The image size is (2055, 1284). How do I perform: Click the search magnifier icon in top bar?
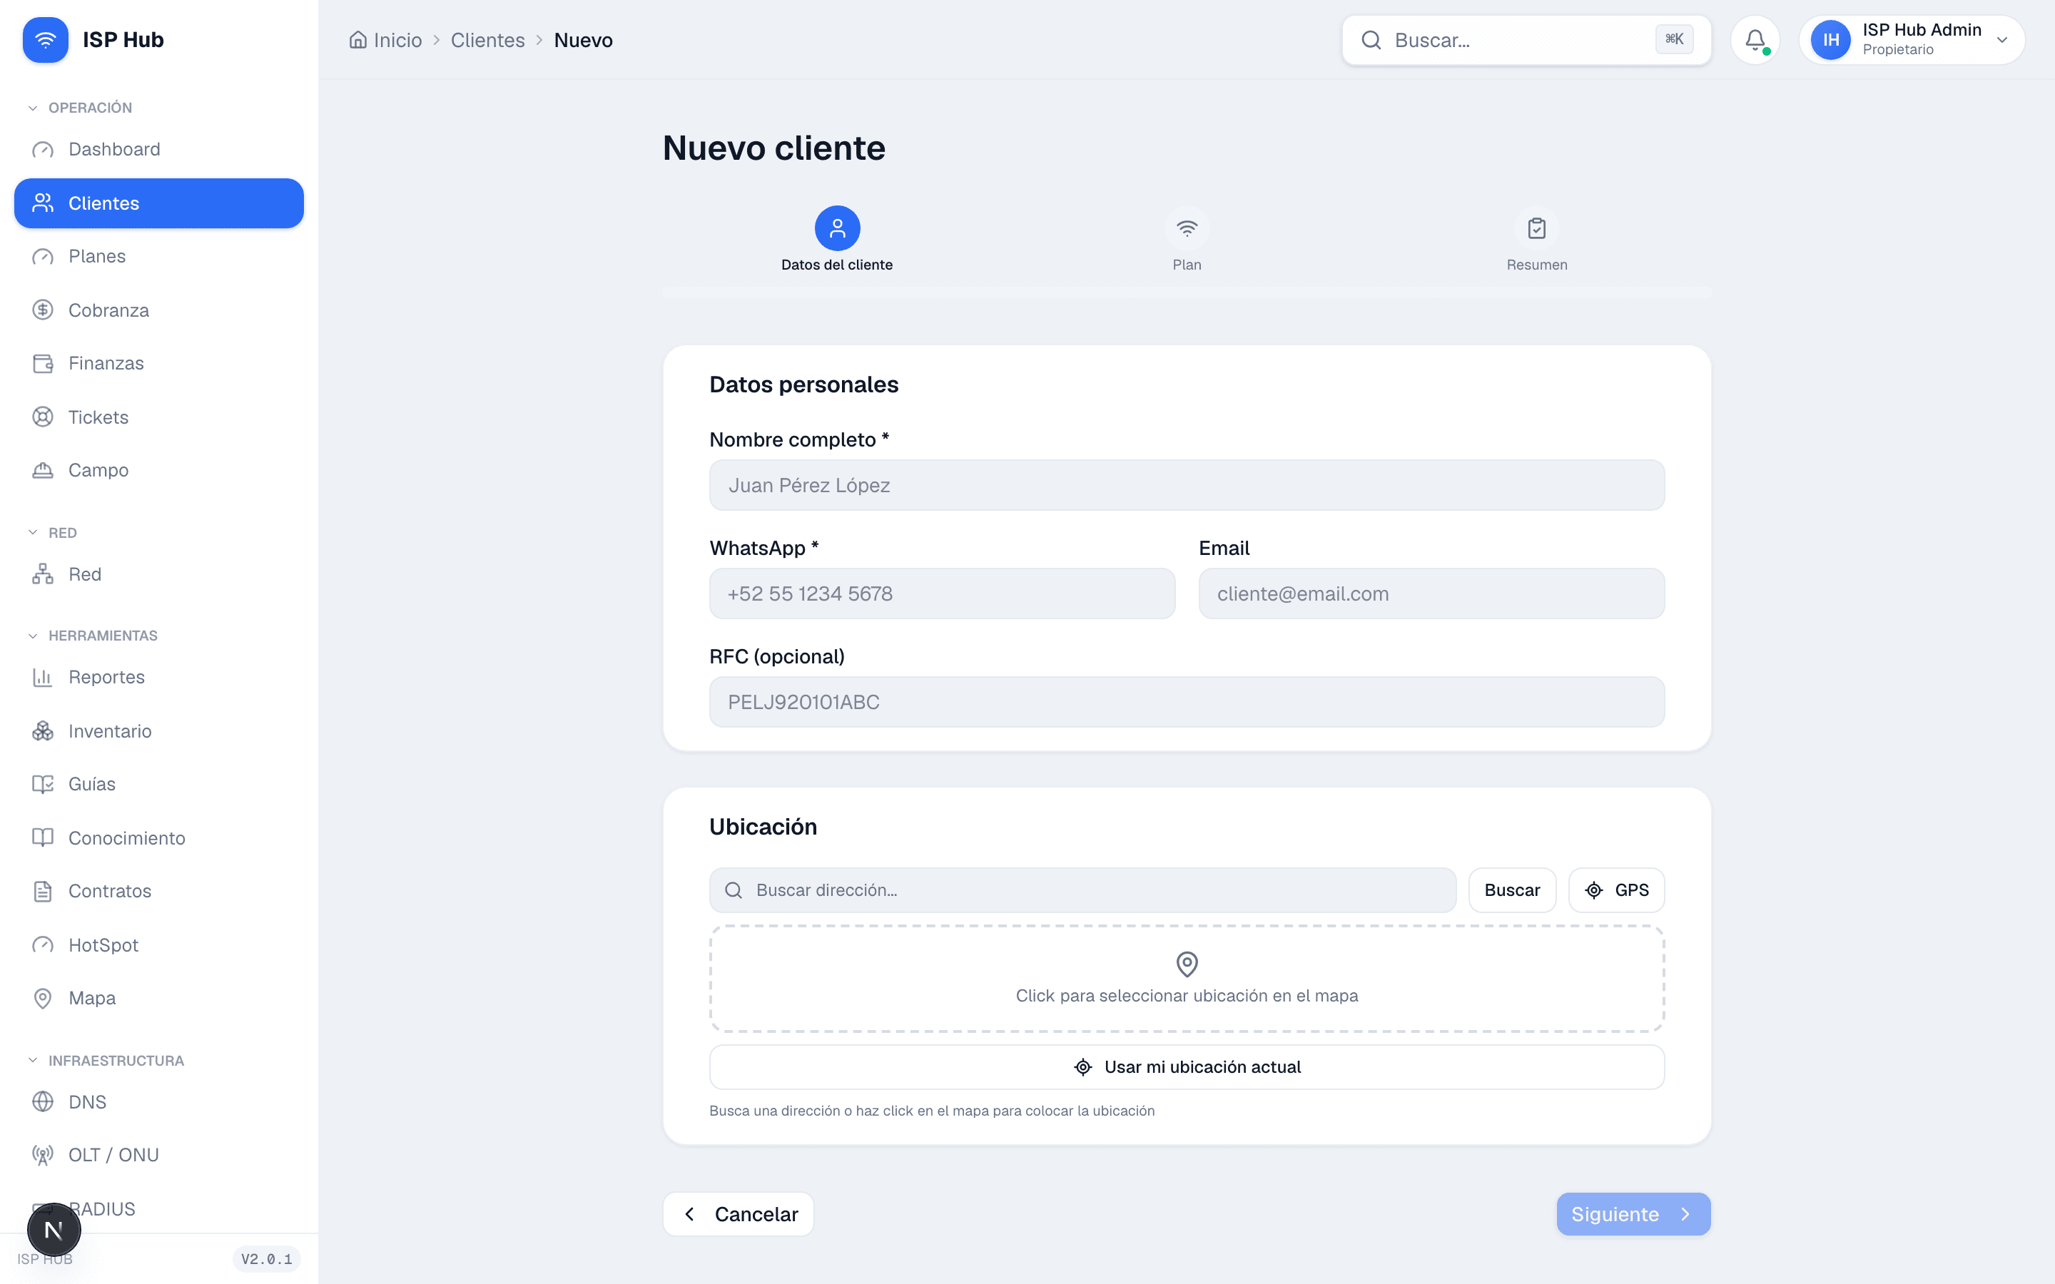[1371, 40]
